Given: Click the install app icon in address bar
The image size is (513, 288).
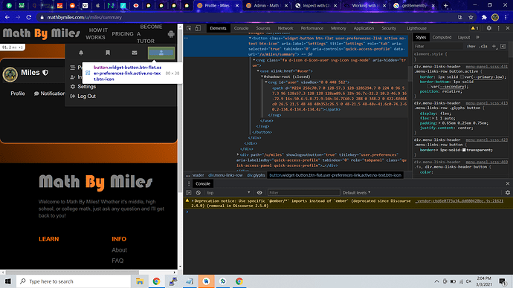Looking at the screenshot, I should pyautogui.click(x=460, y=17).
